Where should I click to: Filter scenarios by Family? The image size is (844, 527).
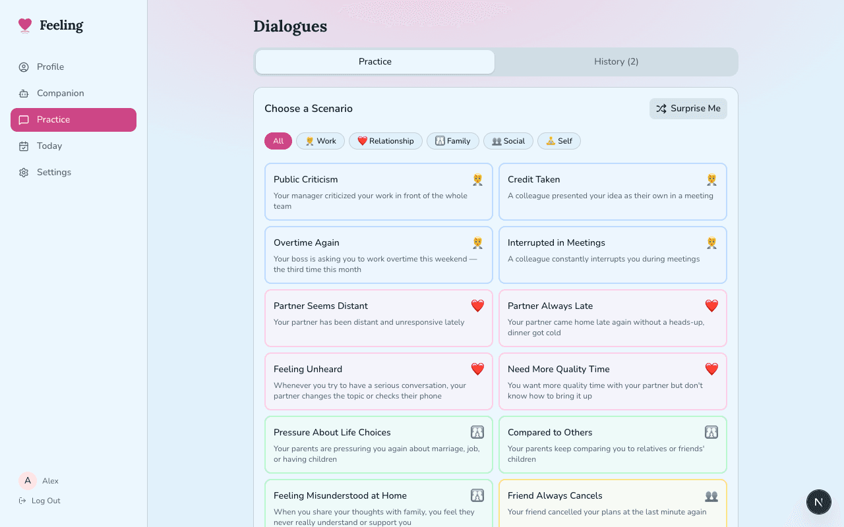pos(453,141)
